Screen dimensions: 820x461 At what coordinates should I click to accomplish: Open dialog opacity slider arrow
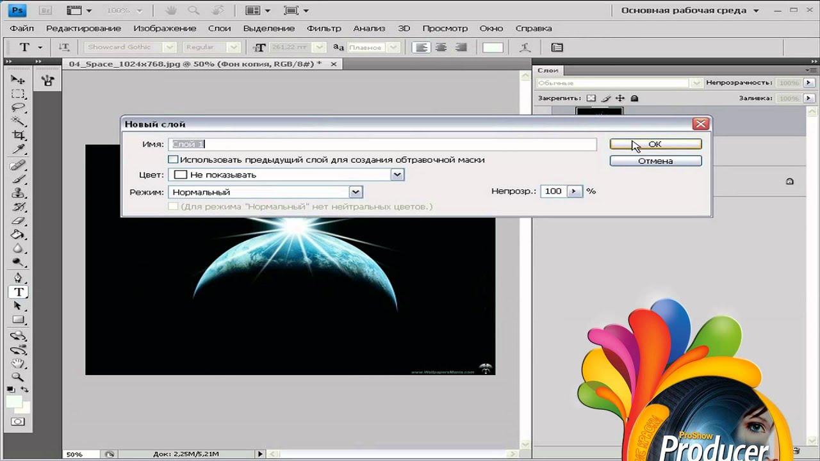pyautogui.click(x=574, y=191)
